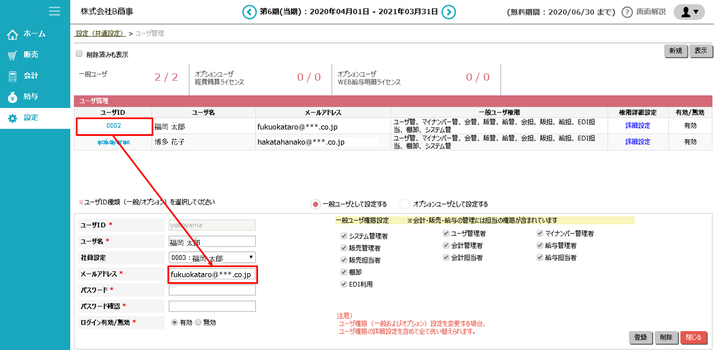Viewport: 714px width, 350px height.
Task: Click the 画面解説 help icon
Action: coord(627,12)
